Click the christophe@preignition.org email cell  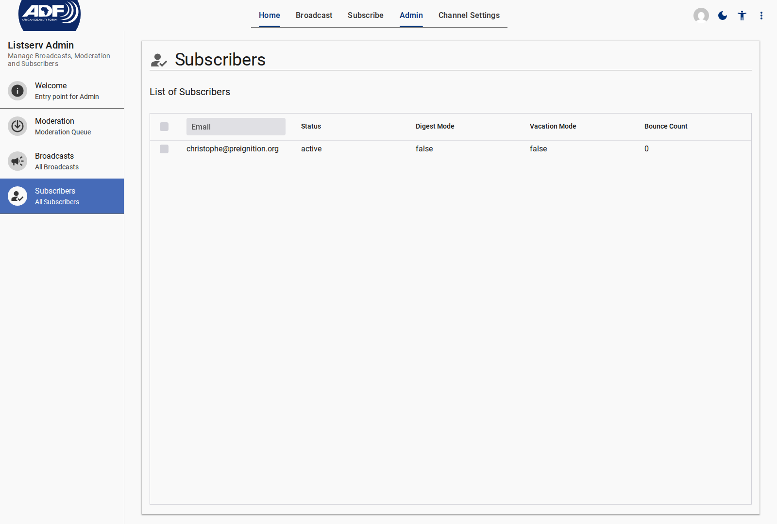(233, 149)
